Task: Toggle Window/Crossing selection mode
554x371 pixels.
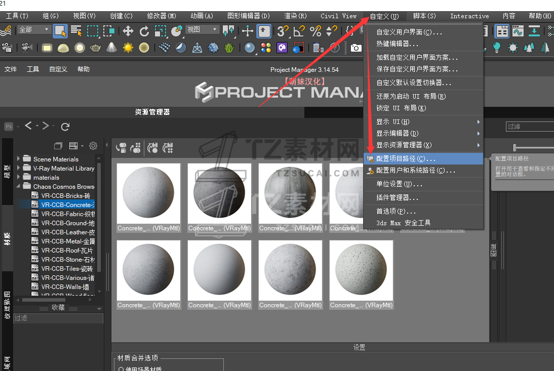Action: pyautogui.click(x=109, y=31)
